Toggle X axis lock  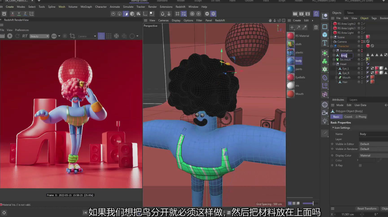[12, 14]
